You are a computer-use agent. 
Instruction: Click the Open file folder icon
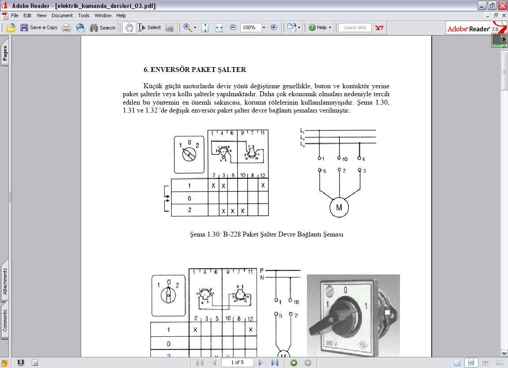[11, 27]
